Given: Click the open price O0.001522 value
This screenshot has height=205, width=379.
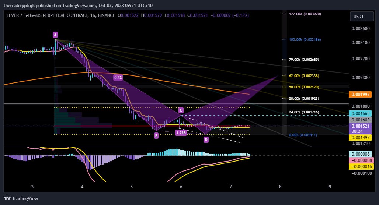Looking at the screenshot, I should point(128,15).
